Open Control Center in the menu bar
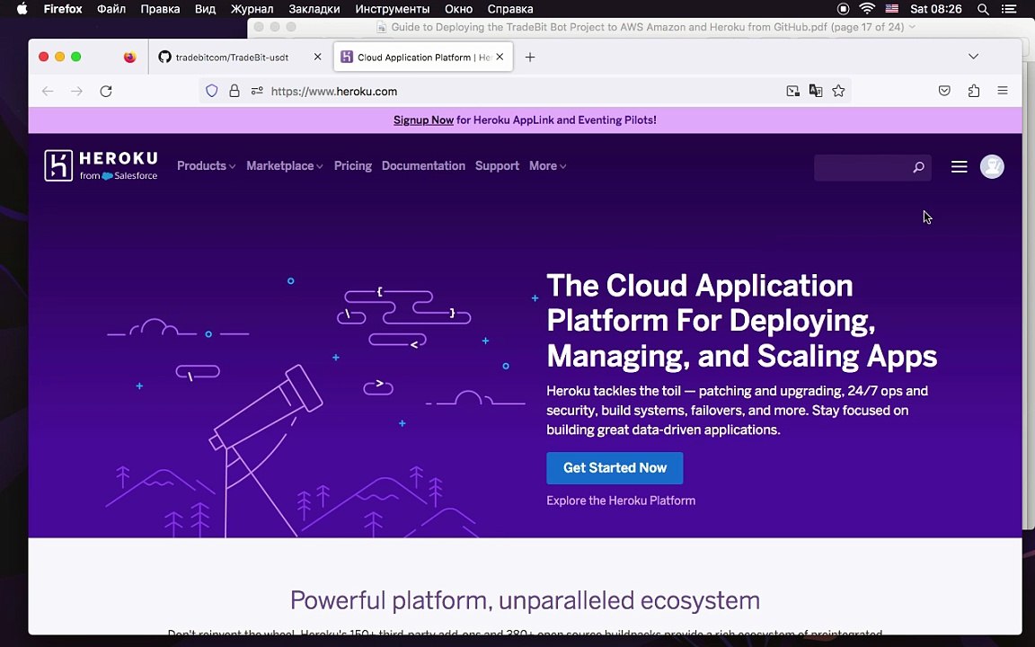The width and height of the screenshot is (1035, 647). (1009, 9)
